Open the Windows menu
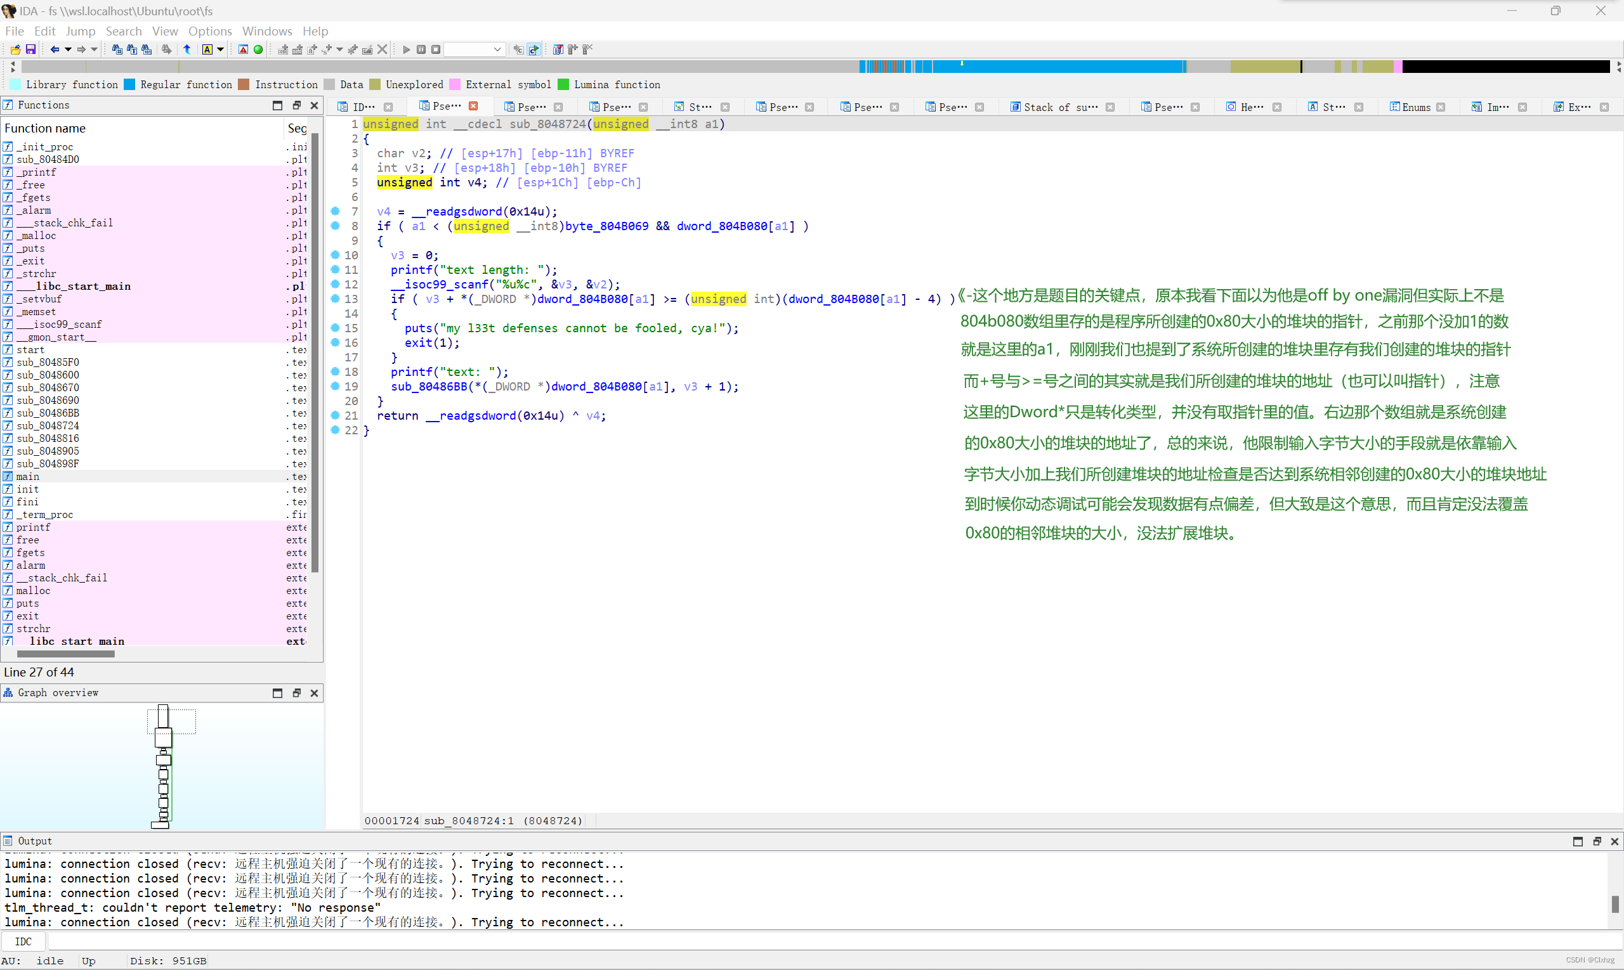This screenshot has height=970, width=1624. (x=267, y=31)
